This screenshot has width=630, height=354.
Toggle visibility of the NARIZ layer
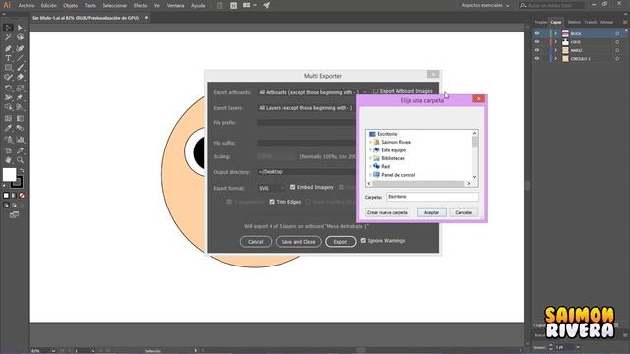coord(537,50)
